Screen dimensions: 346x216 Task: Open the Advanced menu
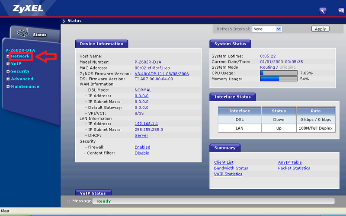coord(22,79)
